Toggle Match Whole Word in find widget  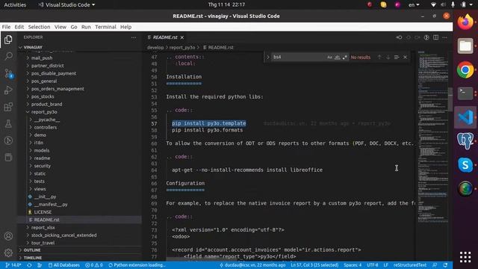[x=337, y=58]
